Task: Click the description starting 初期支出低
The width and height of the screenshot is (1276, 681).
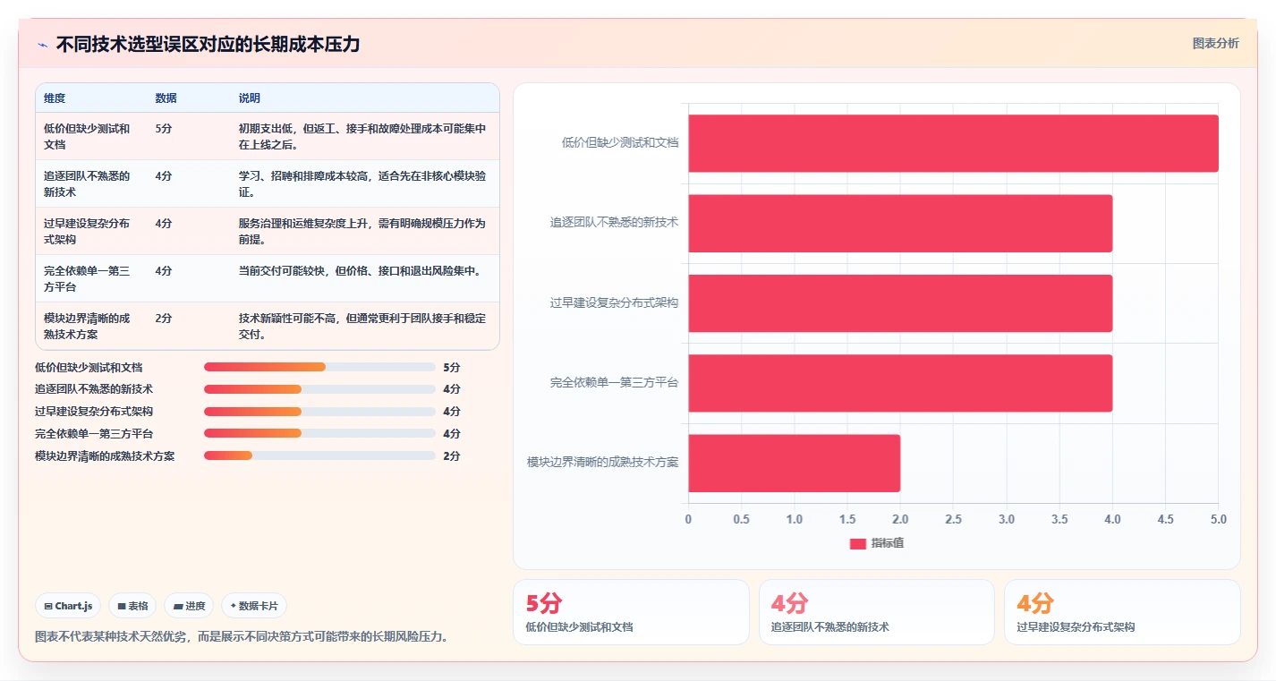Action: coord(362,136)
